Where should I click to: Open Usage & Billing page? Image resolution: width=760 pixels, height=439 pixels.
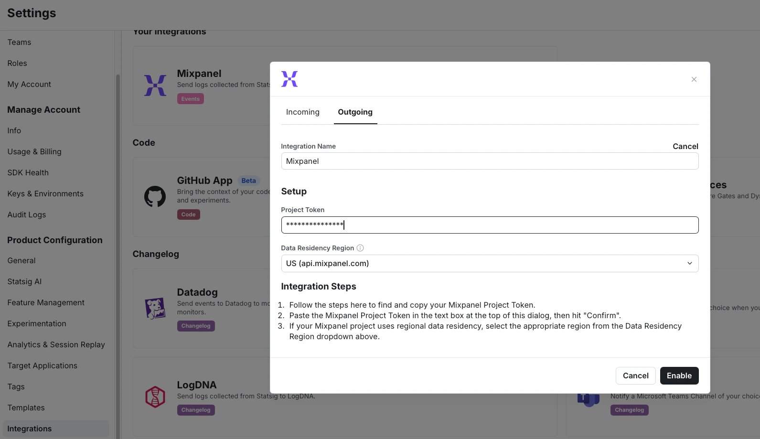click(34, 151)
